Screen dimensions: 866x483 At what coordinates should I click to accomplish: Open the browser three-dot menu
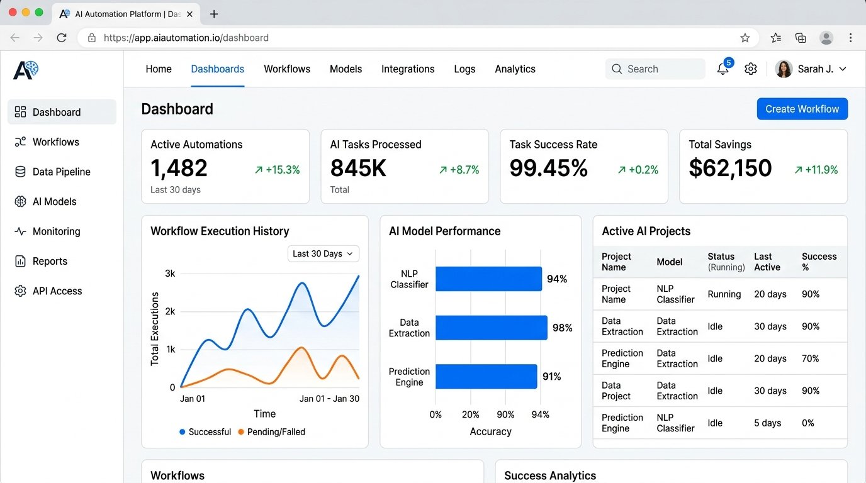coord(851,38)
